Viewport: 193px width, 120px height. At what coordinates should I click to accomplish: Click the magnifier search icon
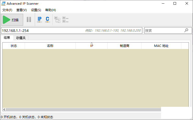(x=186, y=30)
